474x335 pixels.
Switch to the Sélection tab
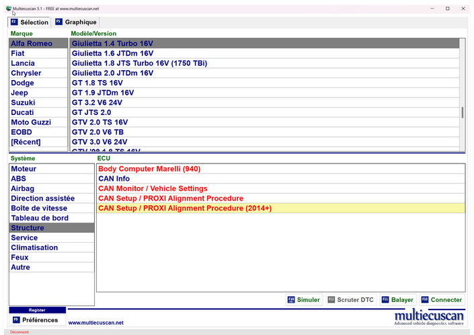coord(30,22)
